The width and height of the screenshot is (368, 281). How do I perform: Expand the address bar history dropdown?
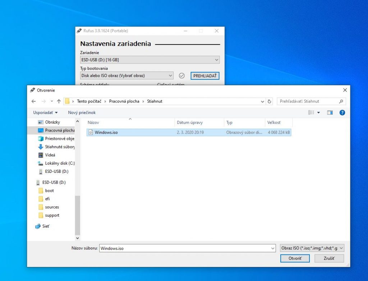[262, 101]
